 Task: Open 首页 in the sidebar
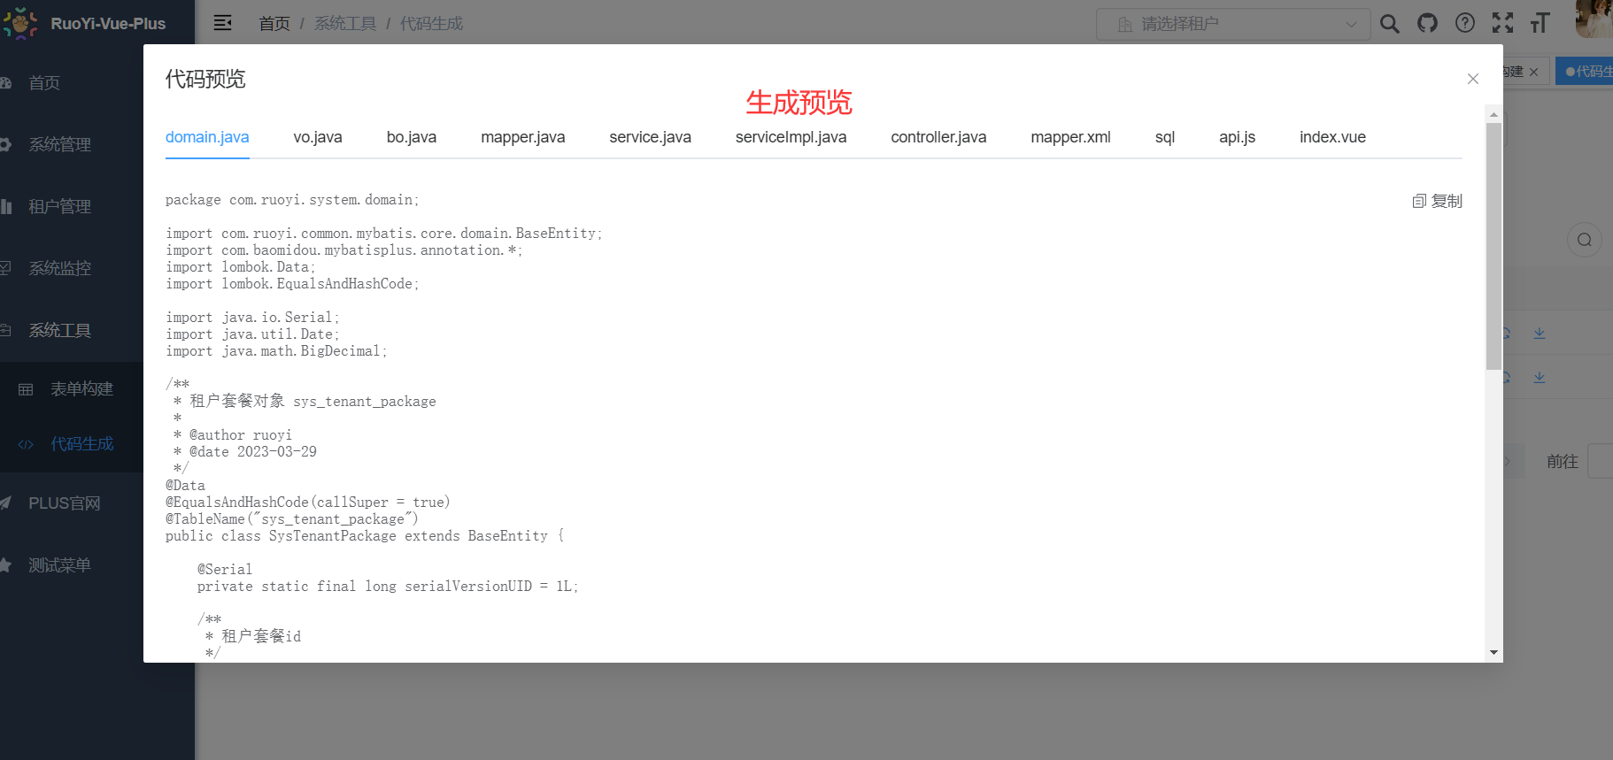click(x=44, y=83)
